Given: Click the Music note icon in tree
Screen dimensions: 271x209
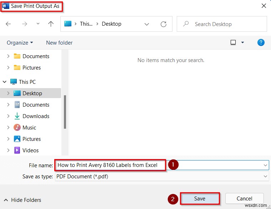Looking at the screenshot, I should click(17, 127).
